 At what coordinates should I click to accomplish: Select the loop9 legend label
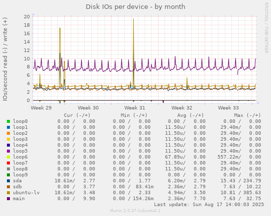(20, 175)
